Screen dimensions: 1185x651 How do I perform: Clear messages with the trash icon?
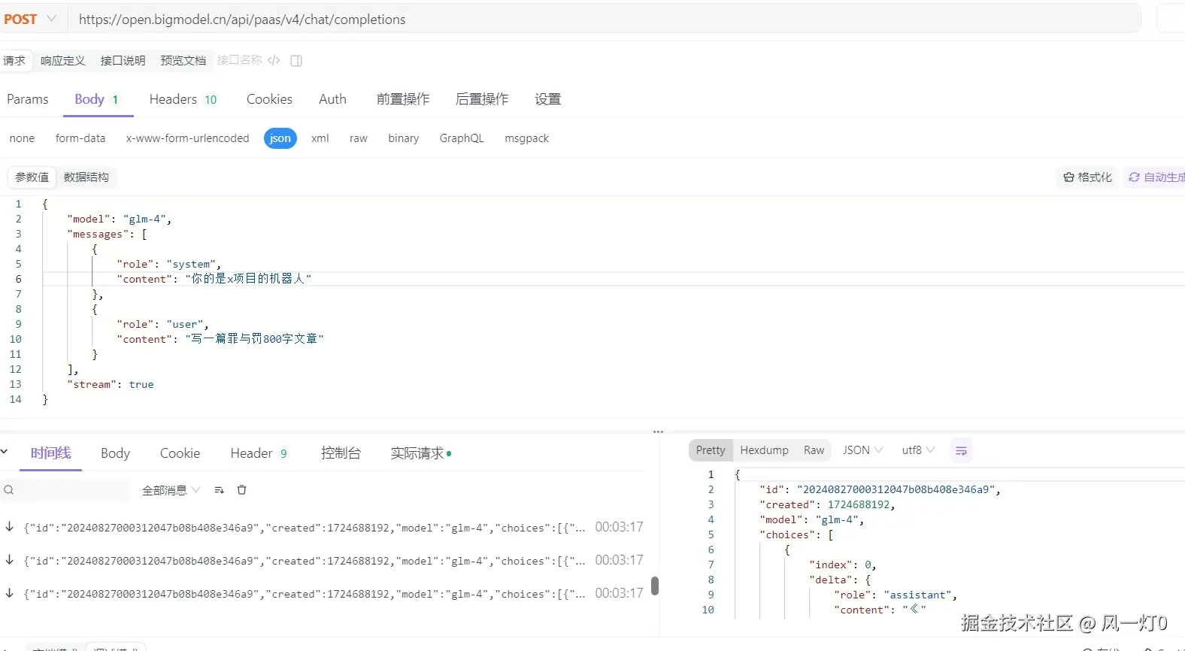(x=242, y=490)
